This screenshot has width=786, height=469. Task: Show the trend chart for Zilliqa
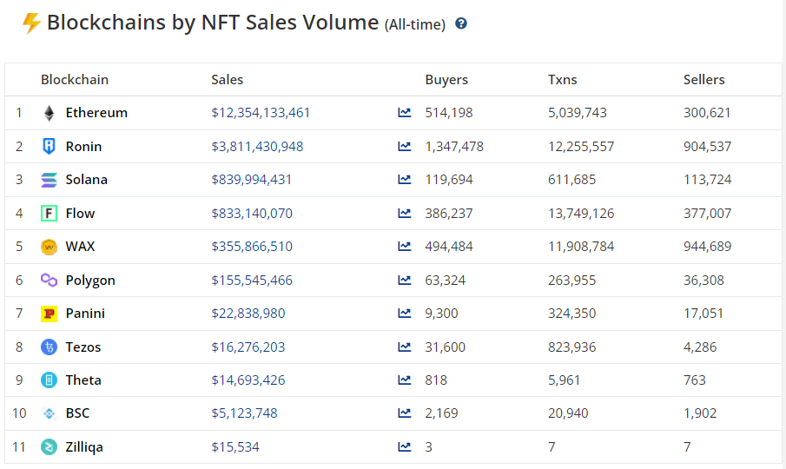tap(405, 447)
